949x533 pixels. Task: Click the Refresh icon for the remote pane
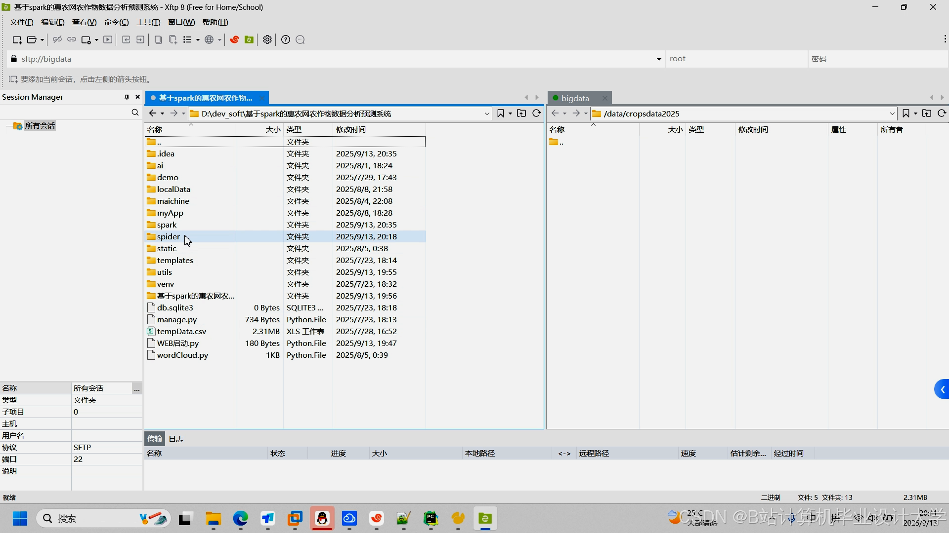pos(943,114)
